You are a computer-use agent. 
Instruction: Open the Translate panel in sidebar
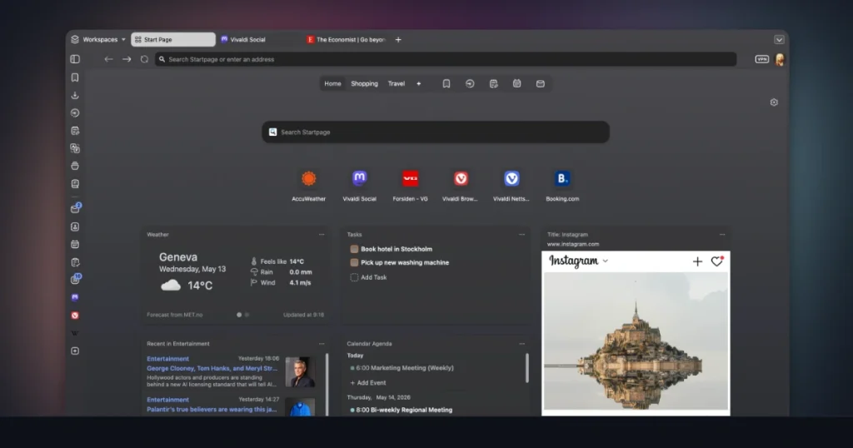point(75,148)
